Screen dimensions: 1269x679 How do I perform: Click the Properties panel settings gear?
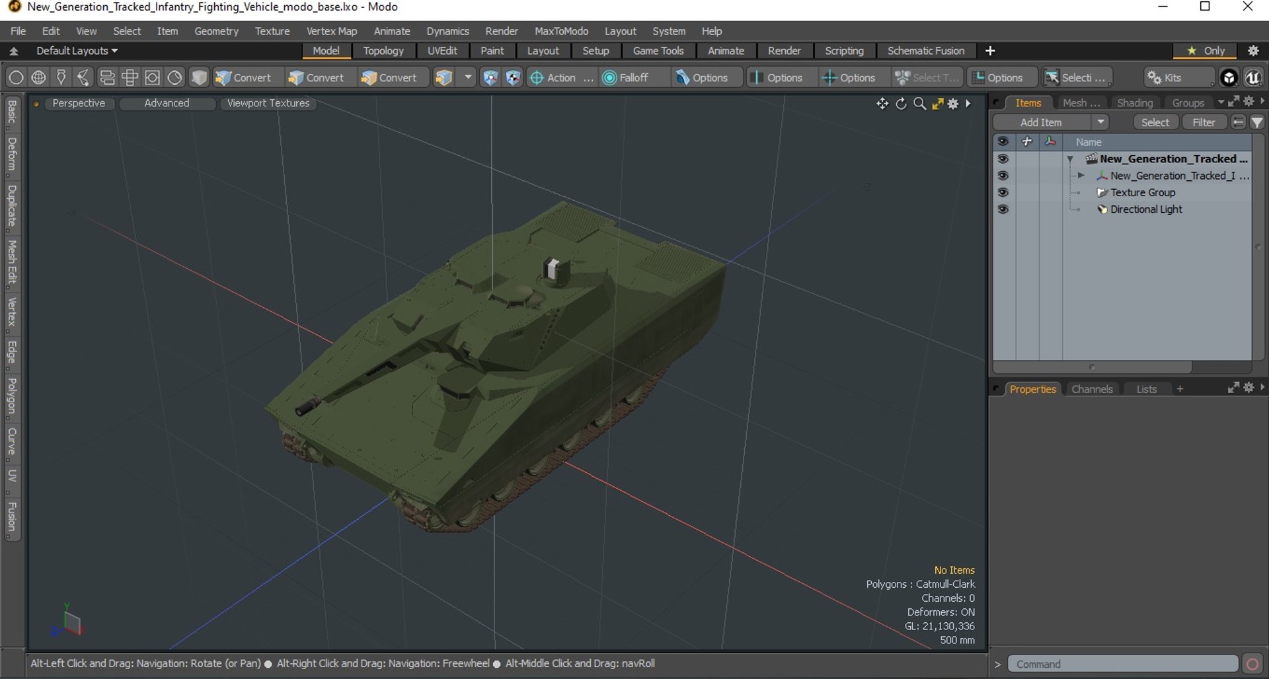pyautogui.click(x=1249, y=388)
